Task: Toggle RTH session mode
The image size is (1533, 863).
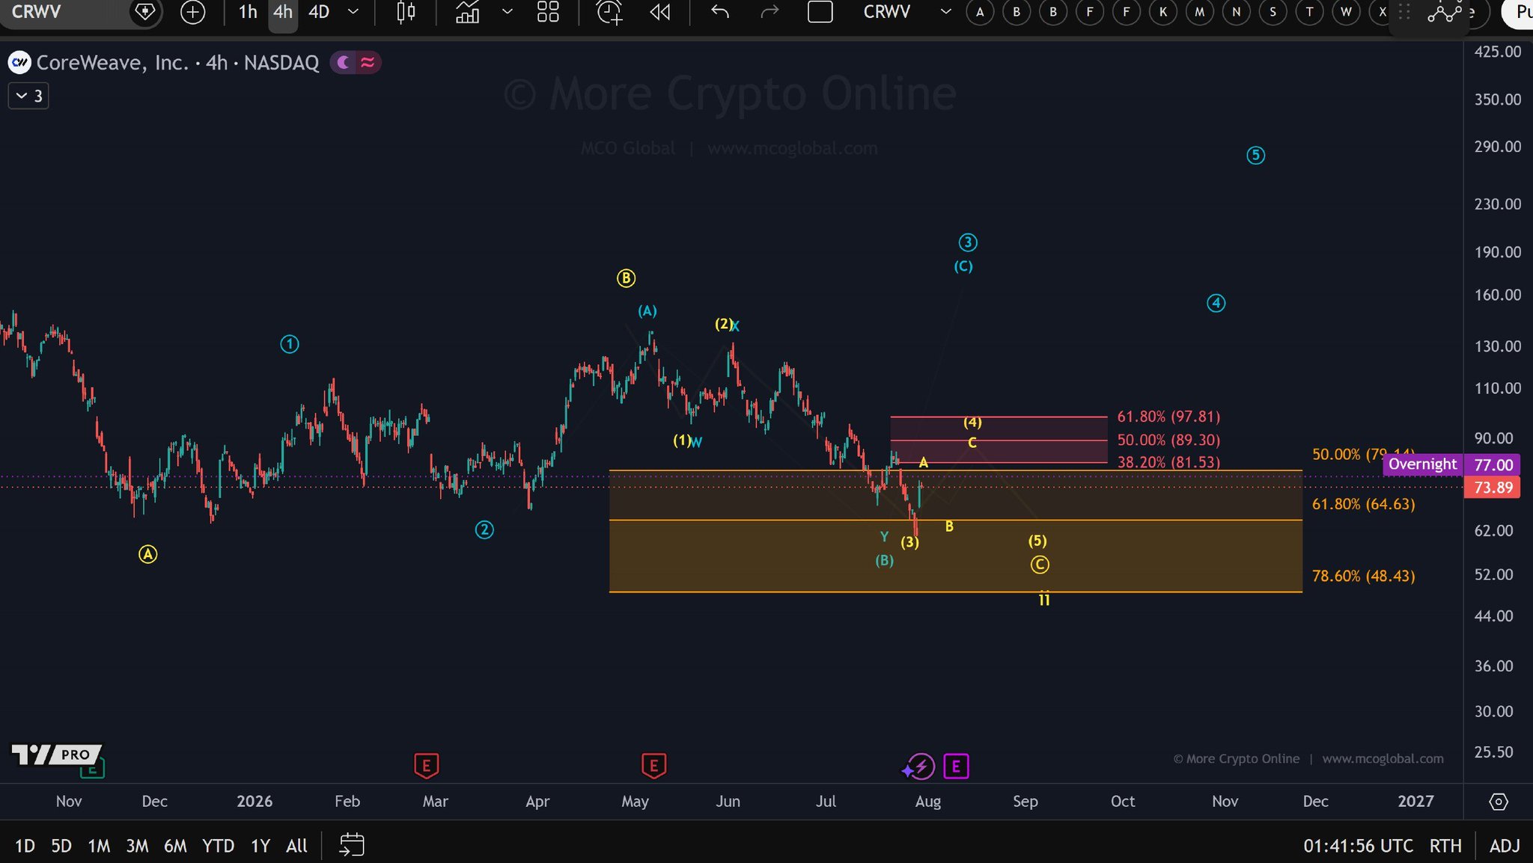Action: point(1445,846)
